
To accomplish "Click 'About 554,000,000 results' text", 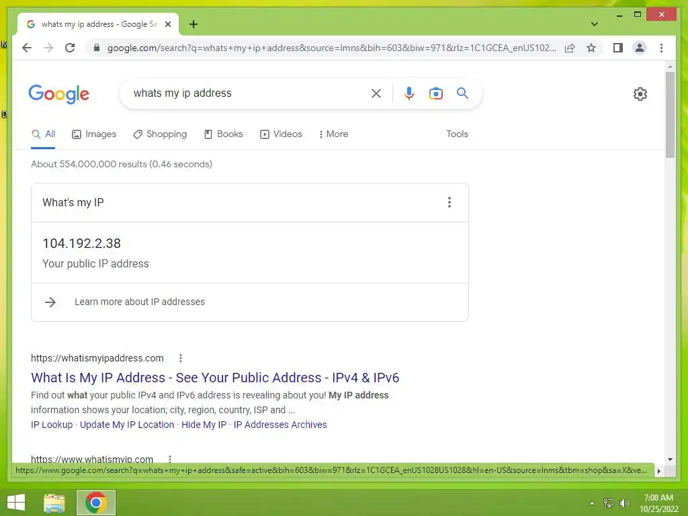I will [x=89, y=164].
